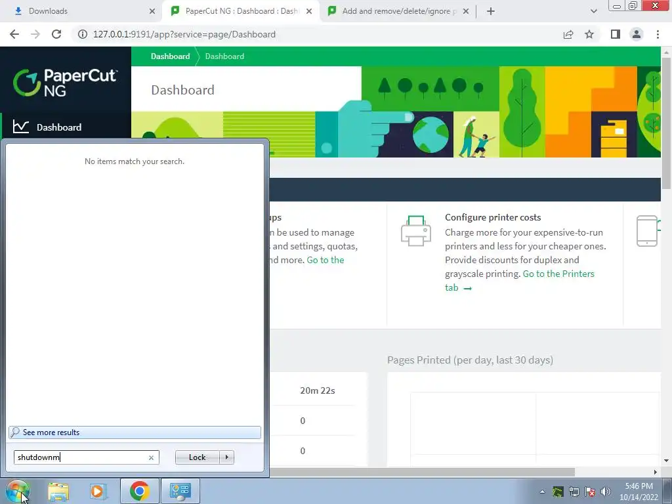Viewport: 672px width, 504px height.
Task: Close the Downloads tab
Action: point(152,11)
